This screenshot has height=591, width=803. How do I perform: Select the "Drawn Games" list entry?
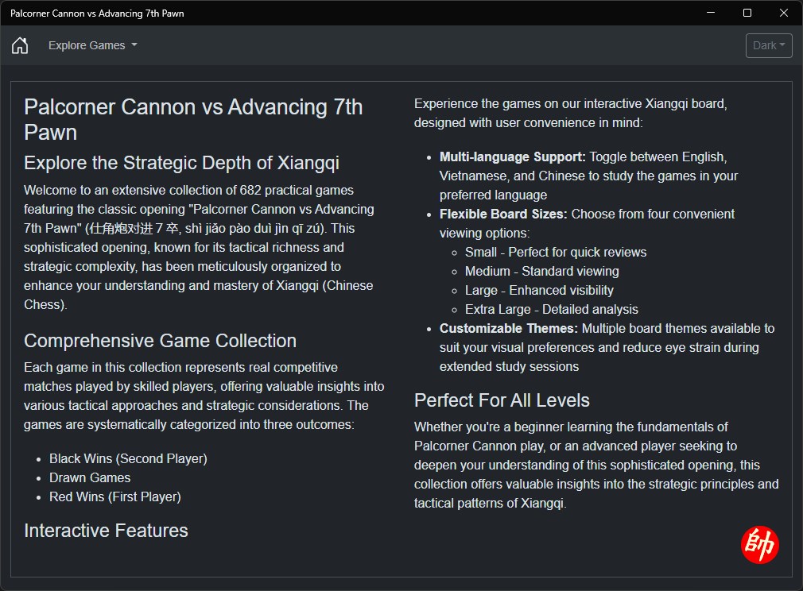point(90,477)
